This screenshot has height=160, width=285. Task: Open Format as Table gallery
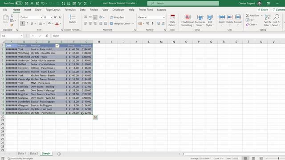pyautogui.click(x=200, y=20)
